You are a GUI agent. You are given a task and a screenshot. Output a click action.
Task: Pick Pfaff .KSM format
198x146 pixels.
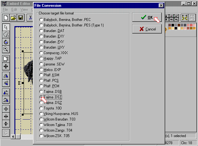(49, 75)
